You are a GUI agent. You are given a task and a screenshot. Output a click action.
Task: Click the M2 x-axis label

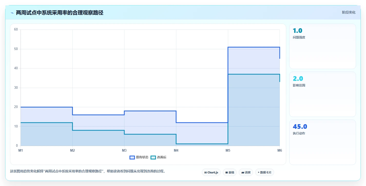[72, 150]
